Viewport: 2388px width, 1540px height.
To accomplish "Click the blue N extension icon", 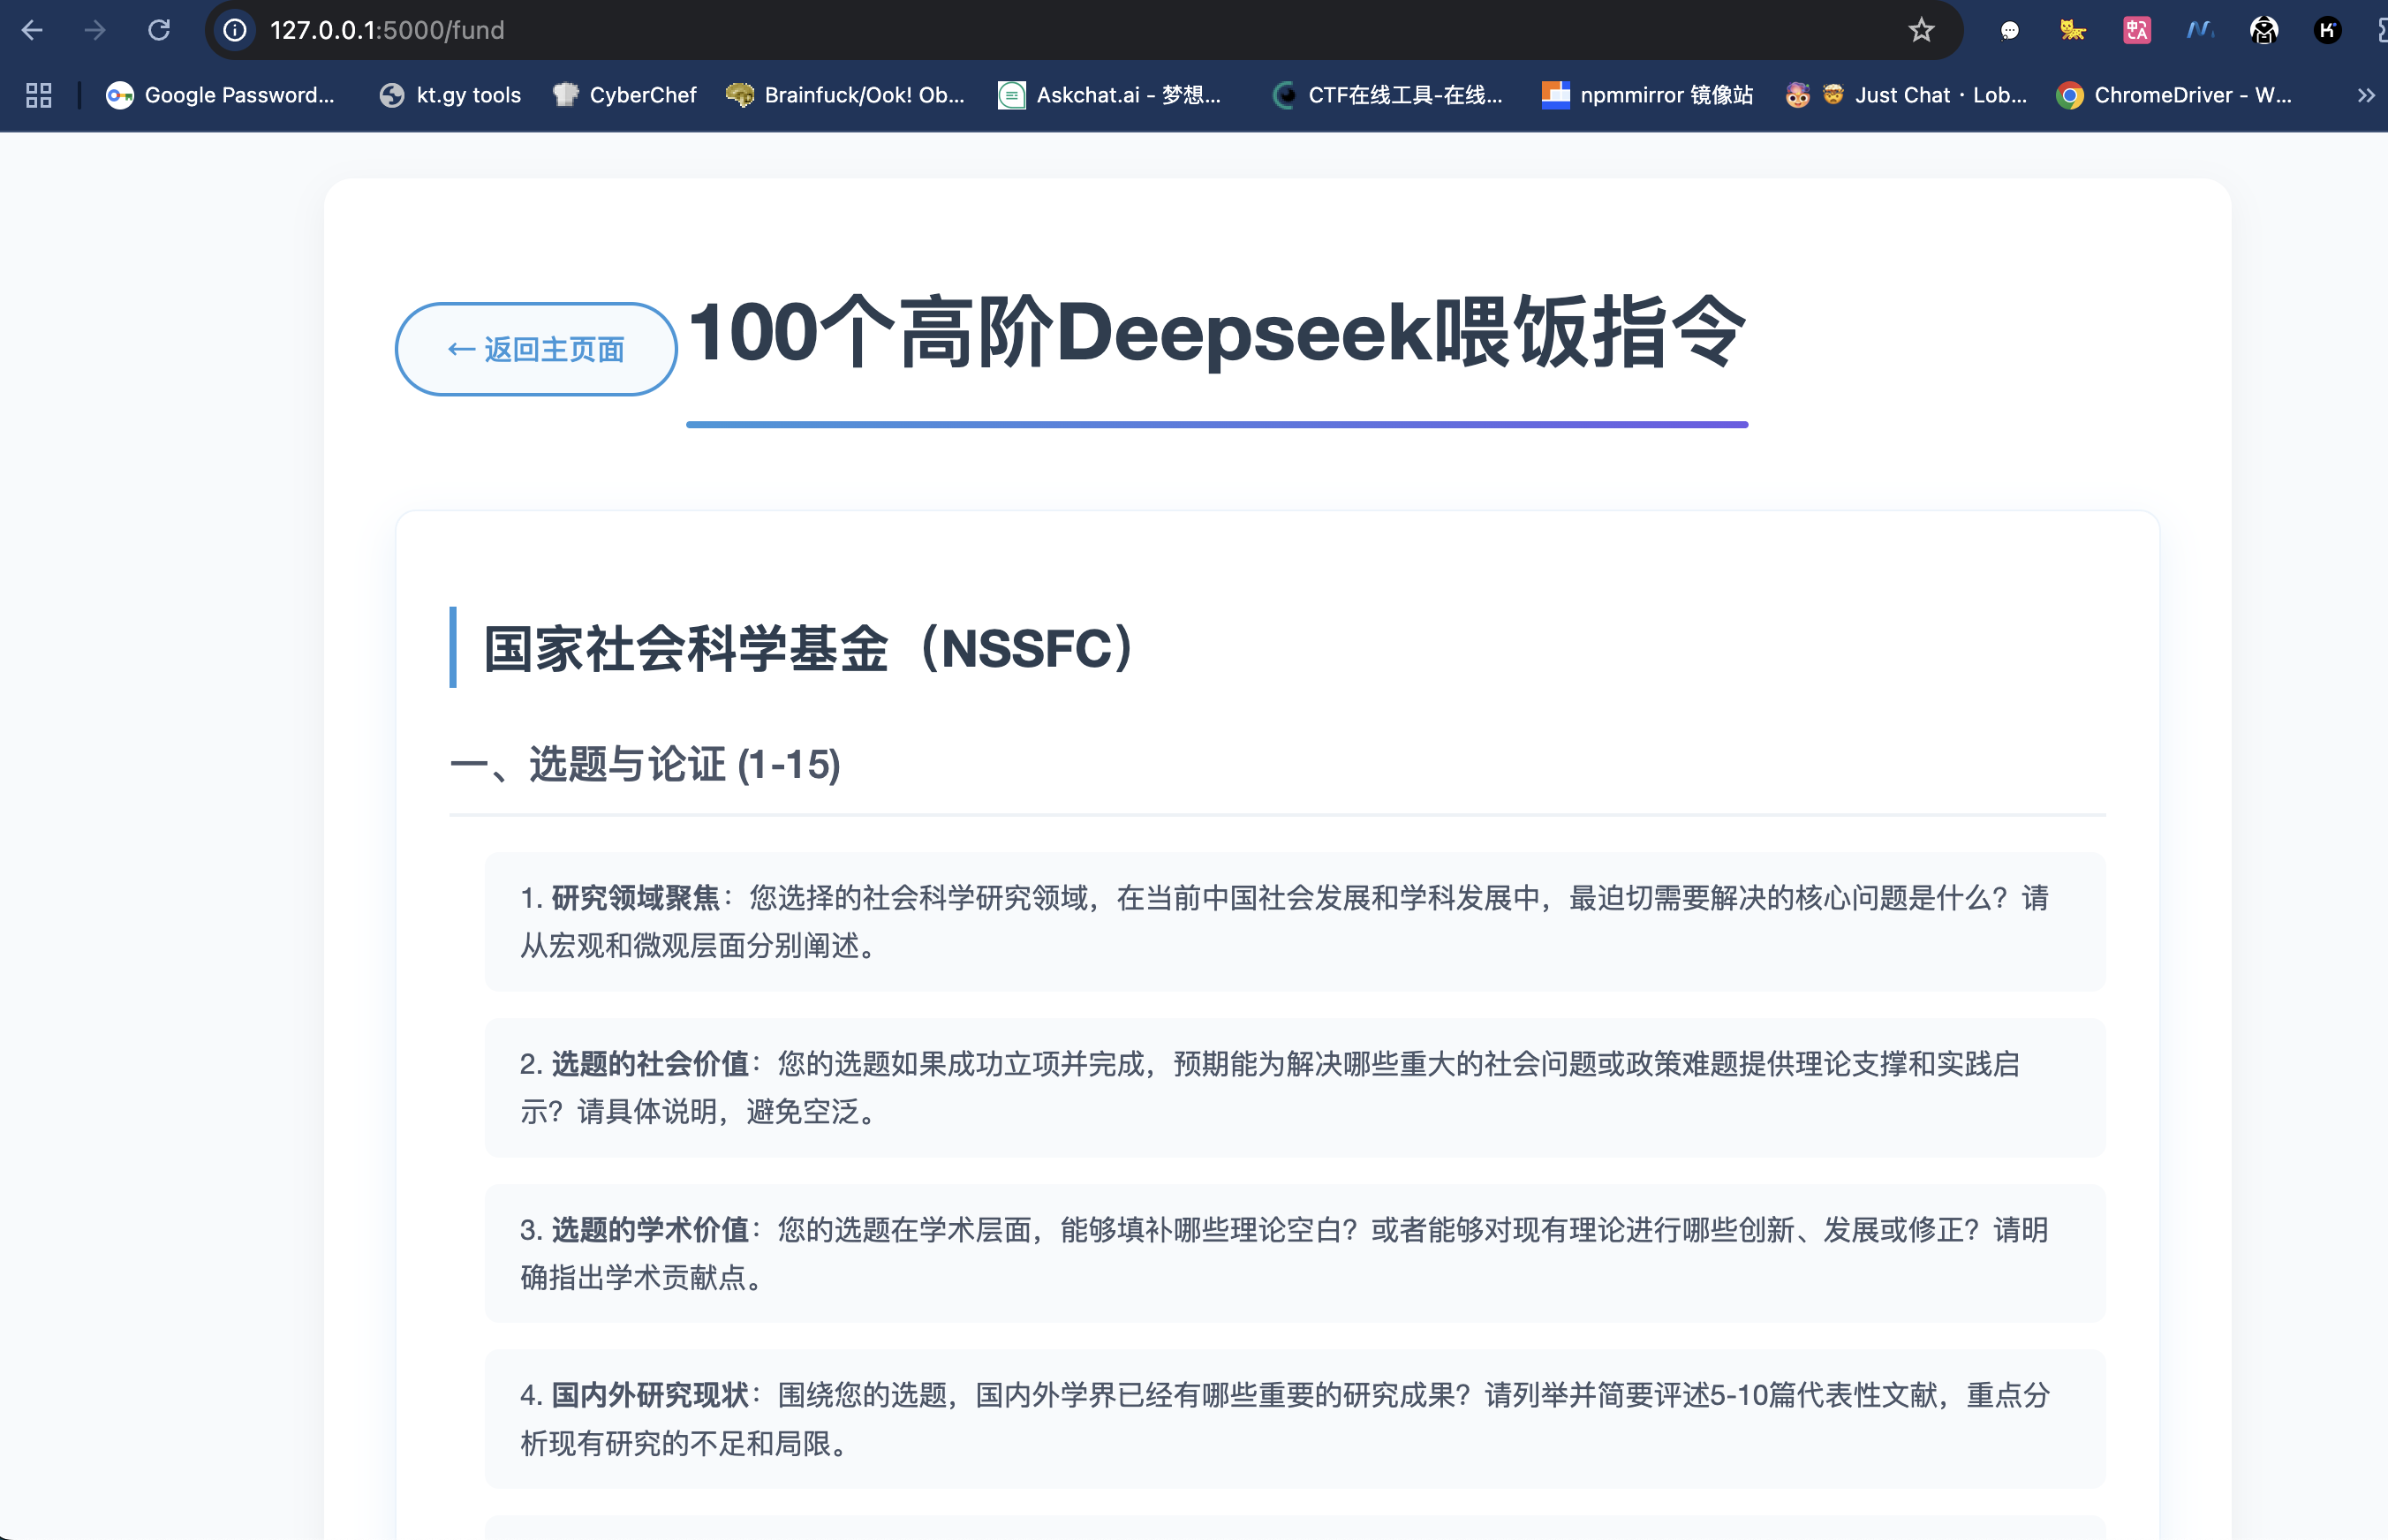I will click(2199, 30).
